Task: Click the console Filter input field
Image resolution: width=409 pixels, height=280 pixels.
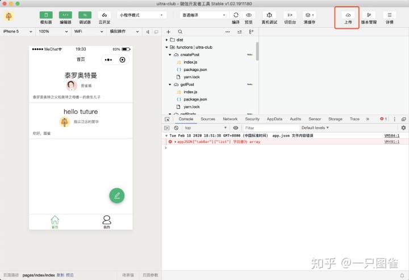Action: (272, 128)
